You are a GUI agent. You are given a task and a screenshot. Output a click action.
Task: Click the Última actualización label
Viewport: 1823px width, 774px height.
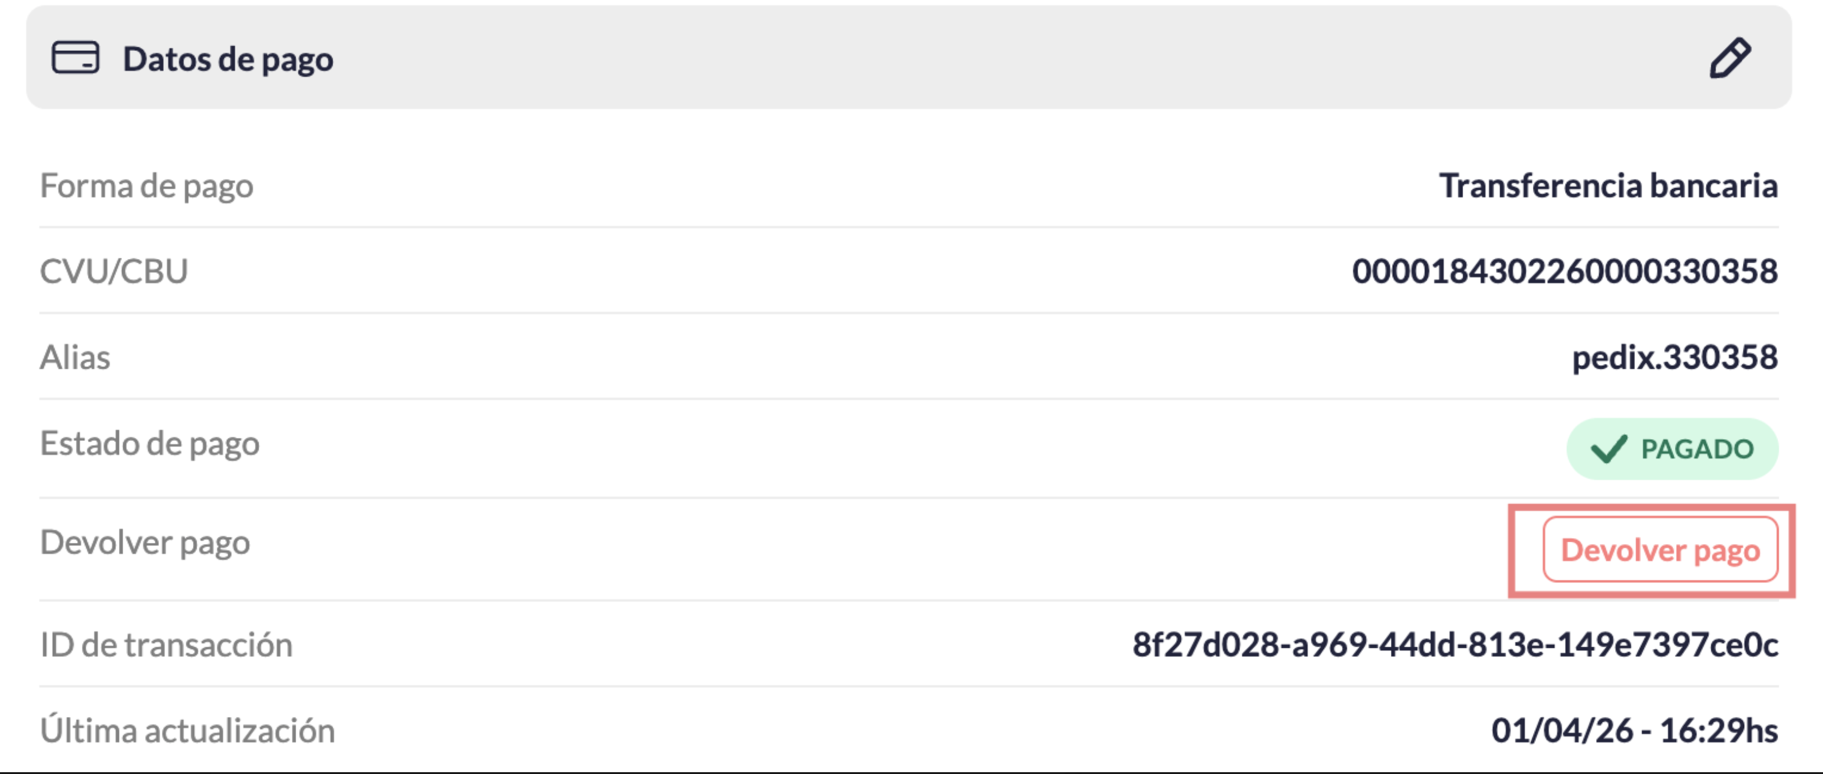188,730
